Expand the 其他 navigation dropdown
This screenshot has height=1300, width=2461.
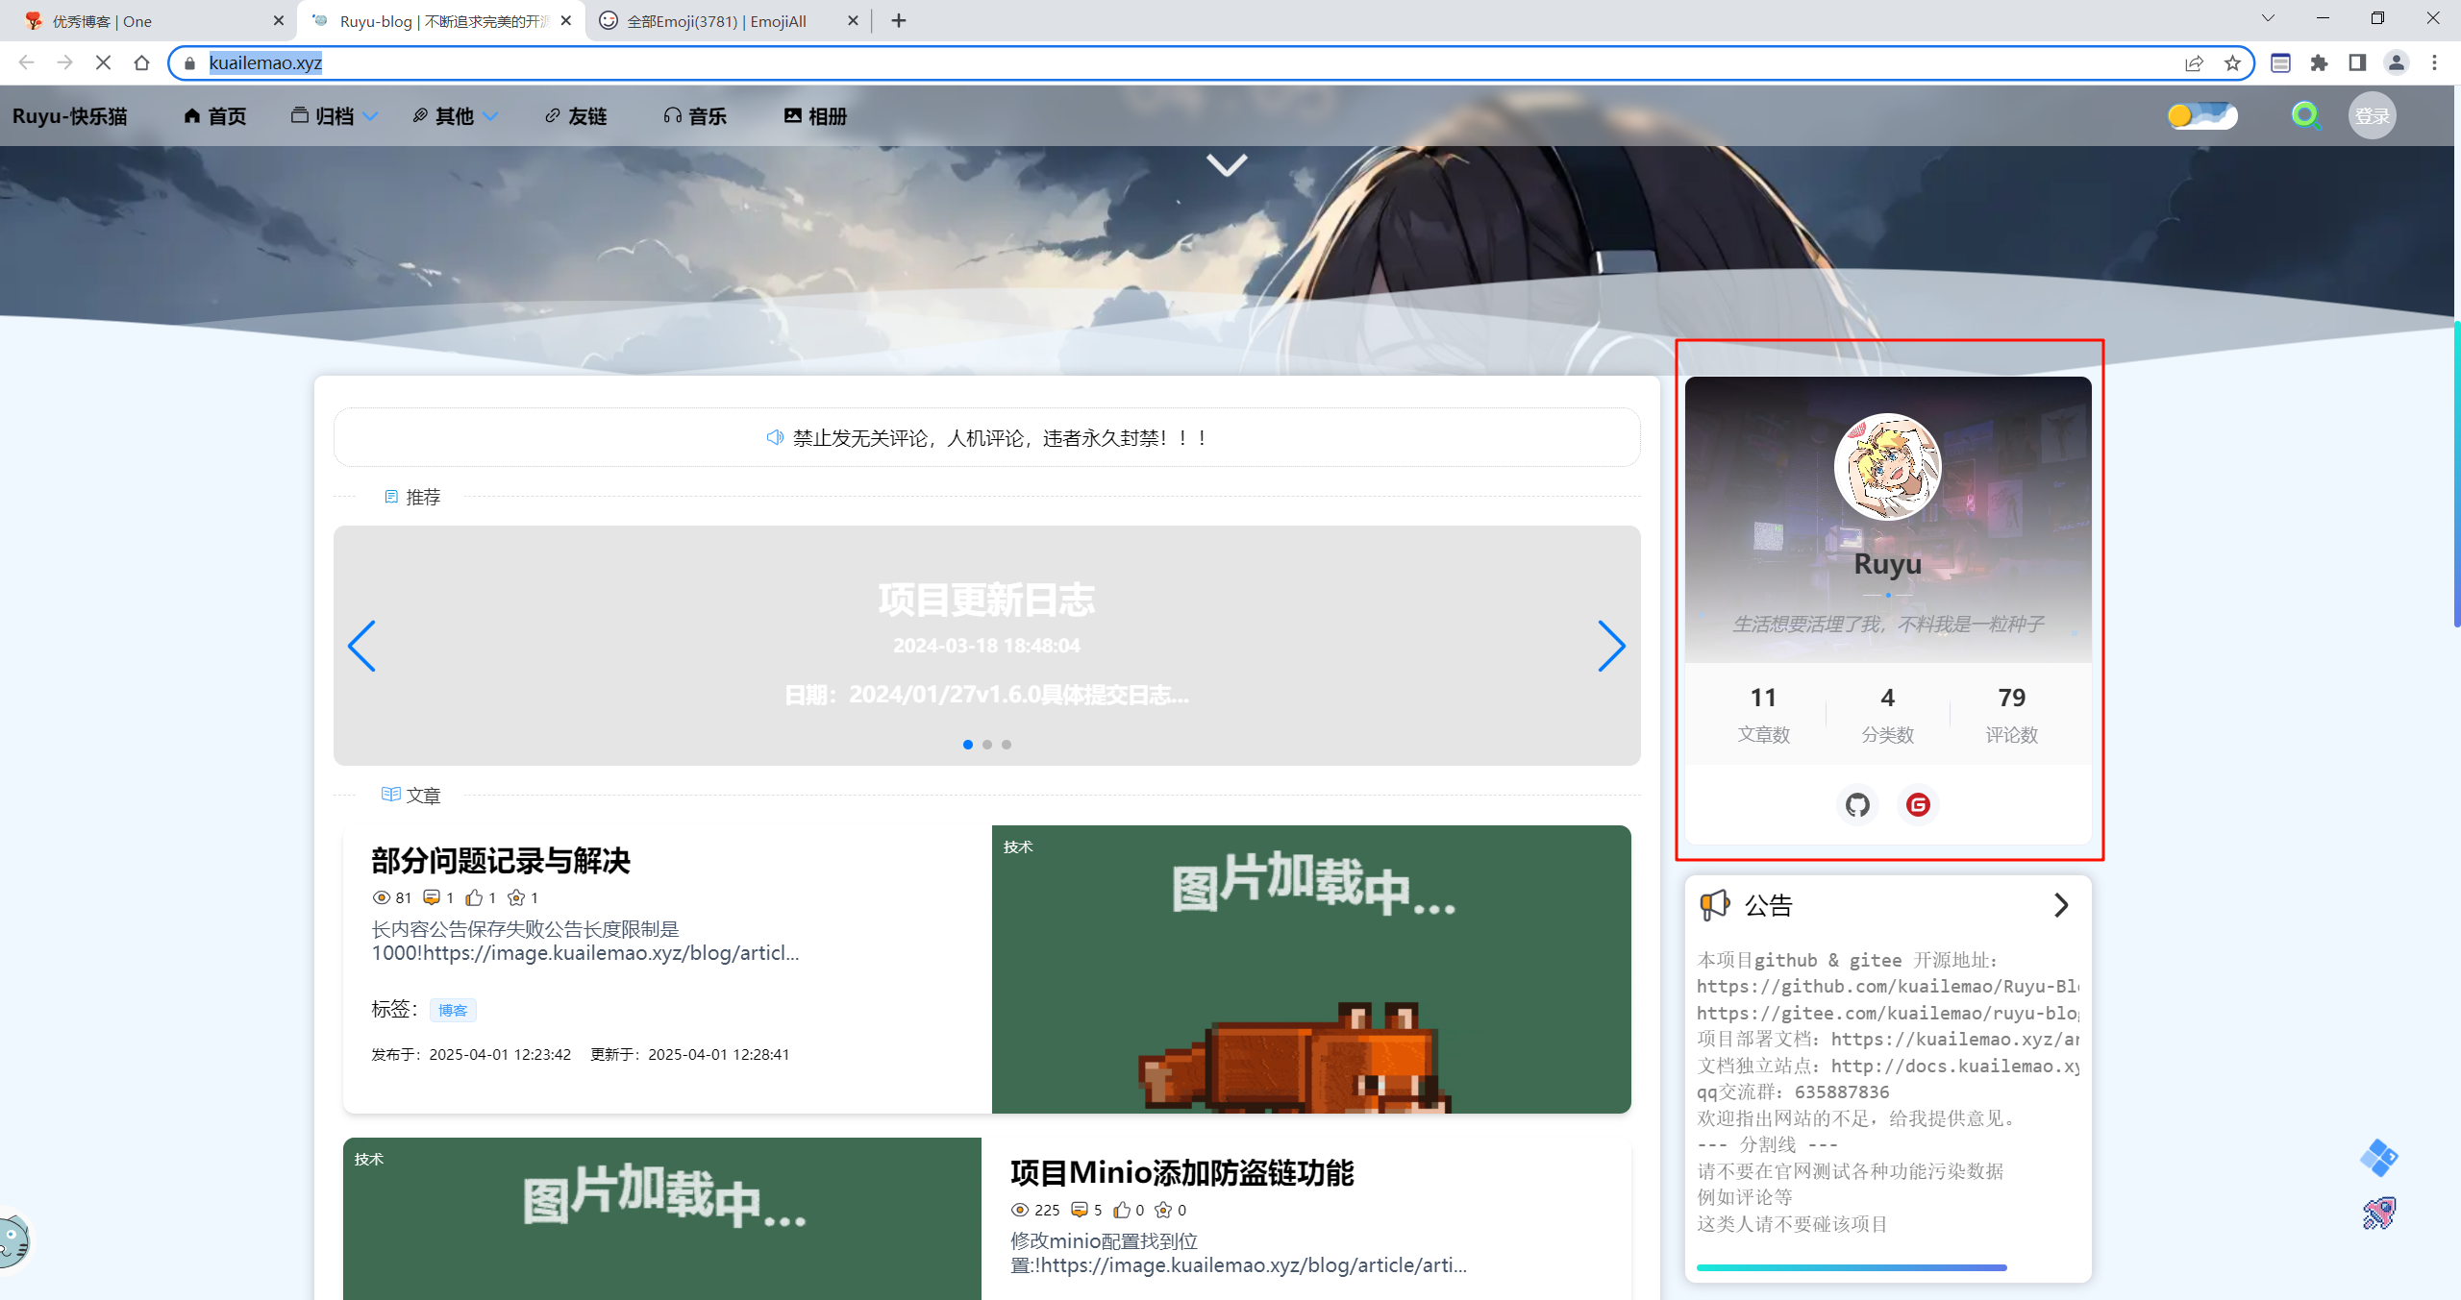pyautogui.click(x=455, y=116)
